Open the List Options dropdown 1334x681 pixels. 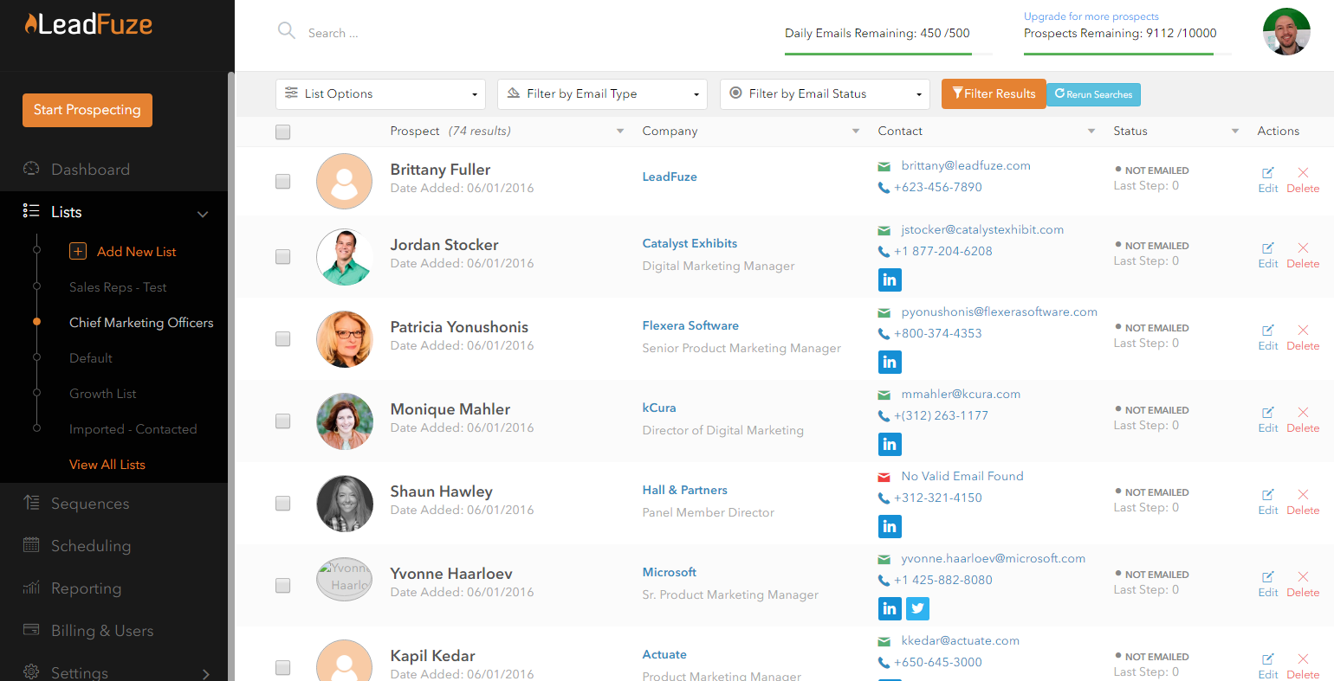[380, 93]
